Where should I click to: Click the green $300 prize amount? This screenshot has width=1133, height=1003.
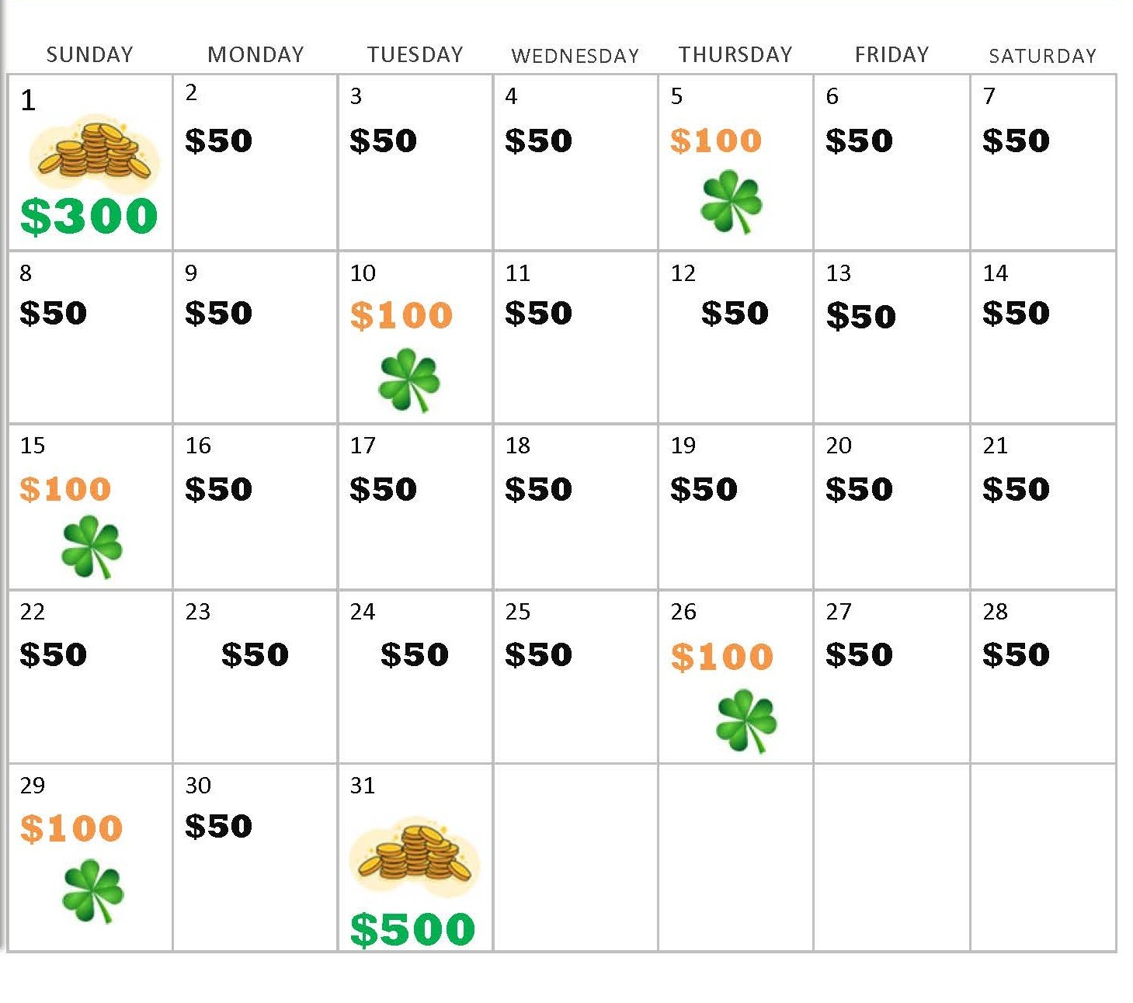pyautogui.click(x=89, y=216)
